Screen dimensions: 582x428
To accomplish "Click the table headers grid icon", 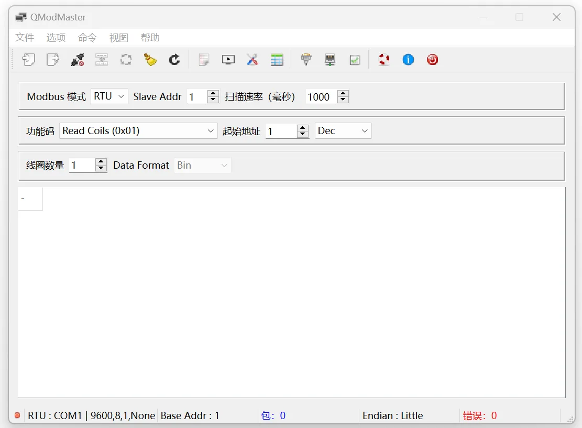I will pos(277,59).
